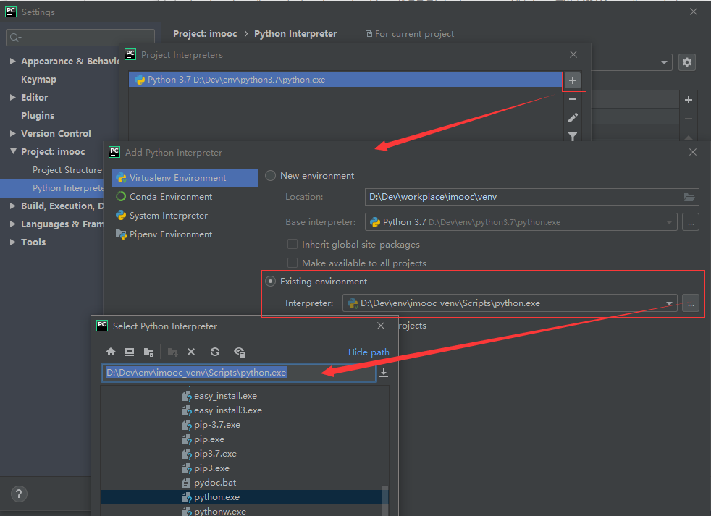This screenshot has height=516, width=711.
Task: Open Project Structure settings page
Action: [67, 169]
